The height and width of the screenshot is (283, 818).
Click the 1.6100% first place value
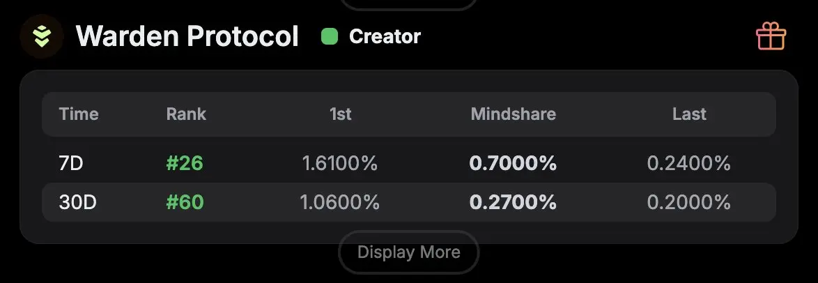click(340, 164)
